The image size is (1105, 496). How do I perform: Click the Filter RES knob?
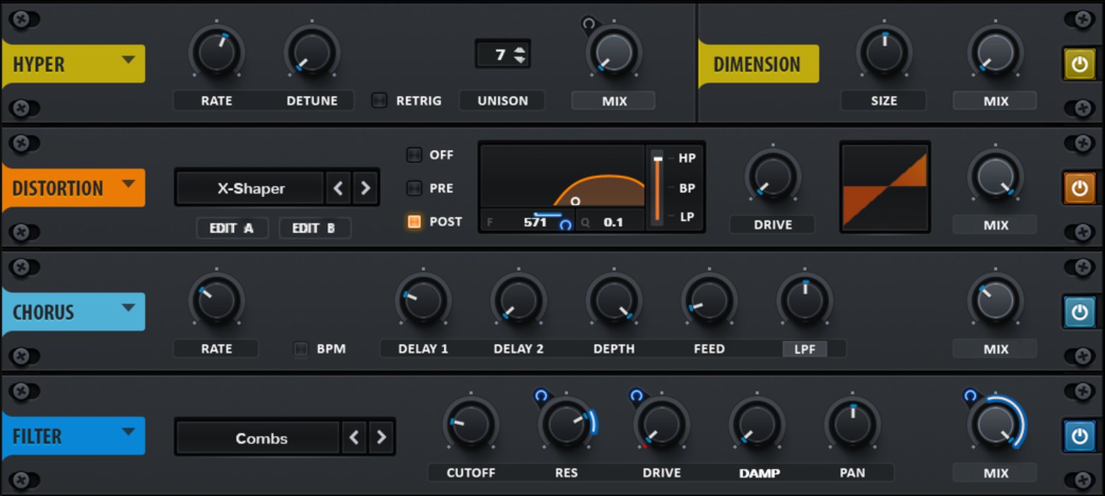(566, 425)
